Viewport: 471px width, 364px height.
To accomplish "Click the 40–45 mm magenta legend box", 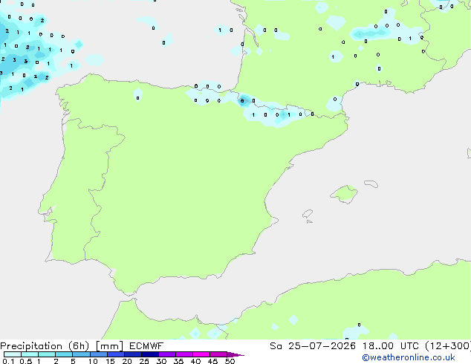I will click(x=201, y=354).
